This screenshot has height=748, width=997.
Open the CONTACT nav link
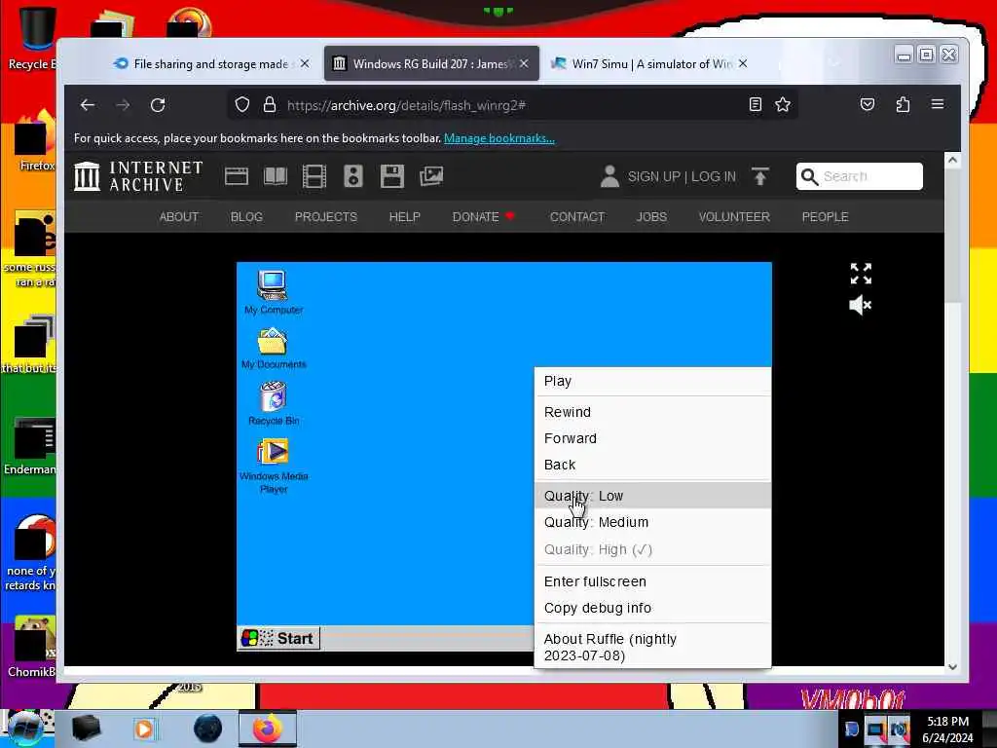click(577, 217)
